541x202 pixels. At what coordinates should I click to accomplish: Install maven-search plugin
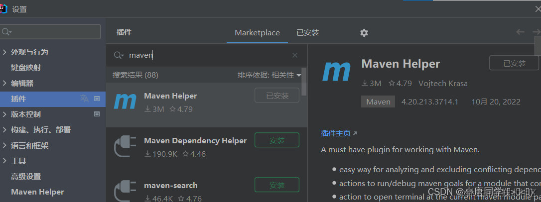tap(276, 185)
